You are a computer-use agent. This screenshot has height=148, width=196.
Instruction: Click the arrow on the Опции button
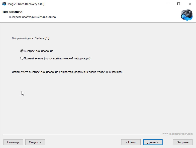pyautogui.click(x=40, y=142)
